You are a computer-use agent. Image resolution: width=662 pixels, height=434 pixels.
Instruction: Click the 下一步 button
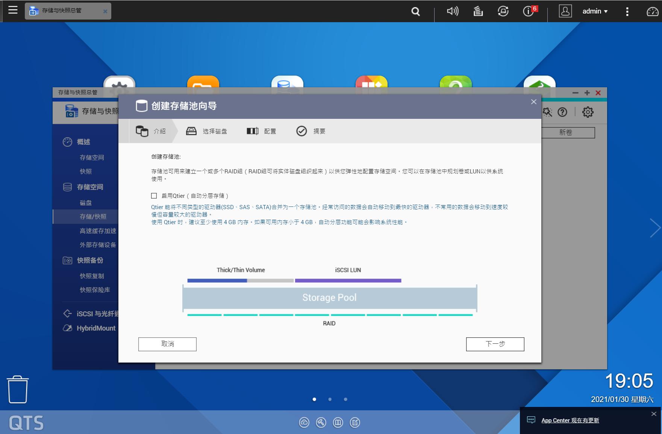pos(495,344)
